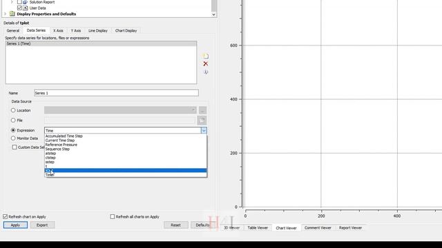The image size is (442, 248).
Task: Switch to the 3D Viewer tab
Action: point(231,228)
